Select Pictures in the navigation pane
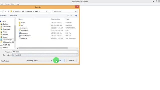 (x=5, y=34)
